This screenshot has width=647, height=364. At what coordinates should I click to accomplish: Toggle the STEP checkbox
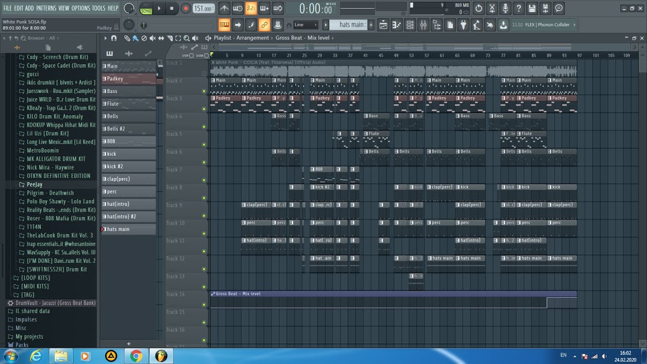coord(191,55)
